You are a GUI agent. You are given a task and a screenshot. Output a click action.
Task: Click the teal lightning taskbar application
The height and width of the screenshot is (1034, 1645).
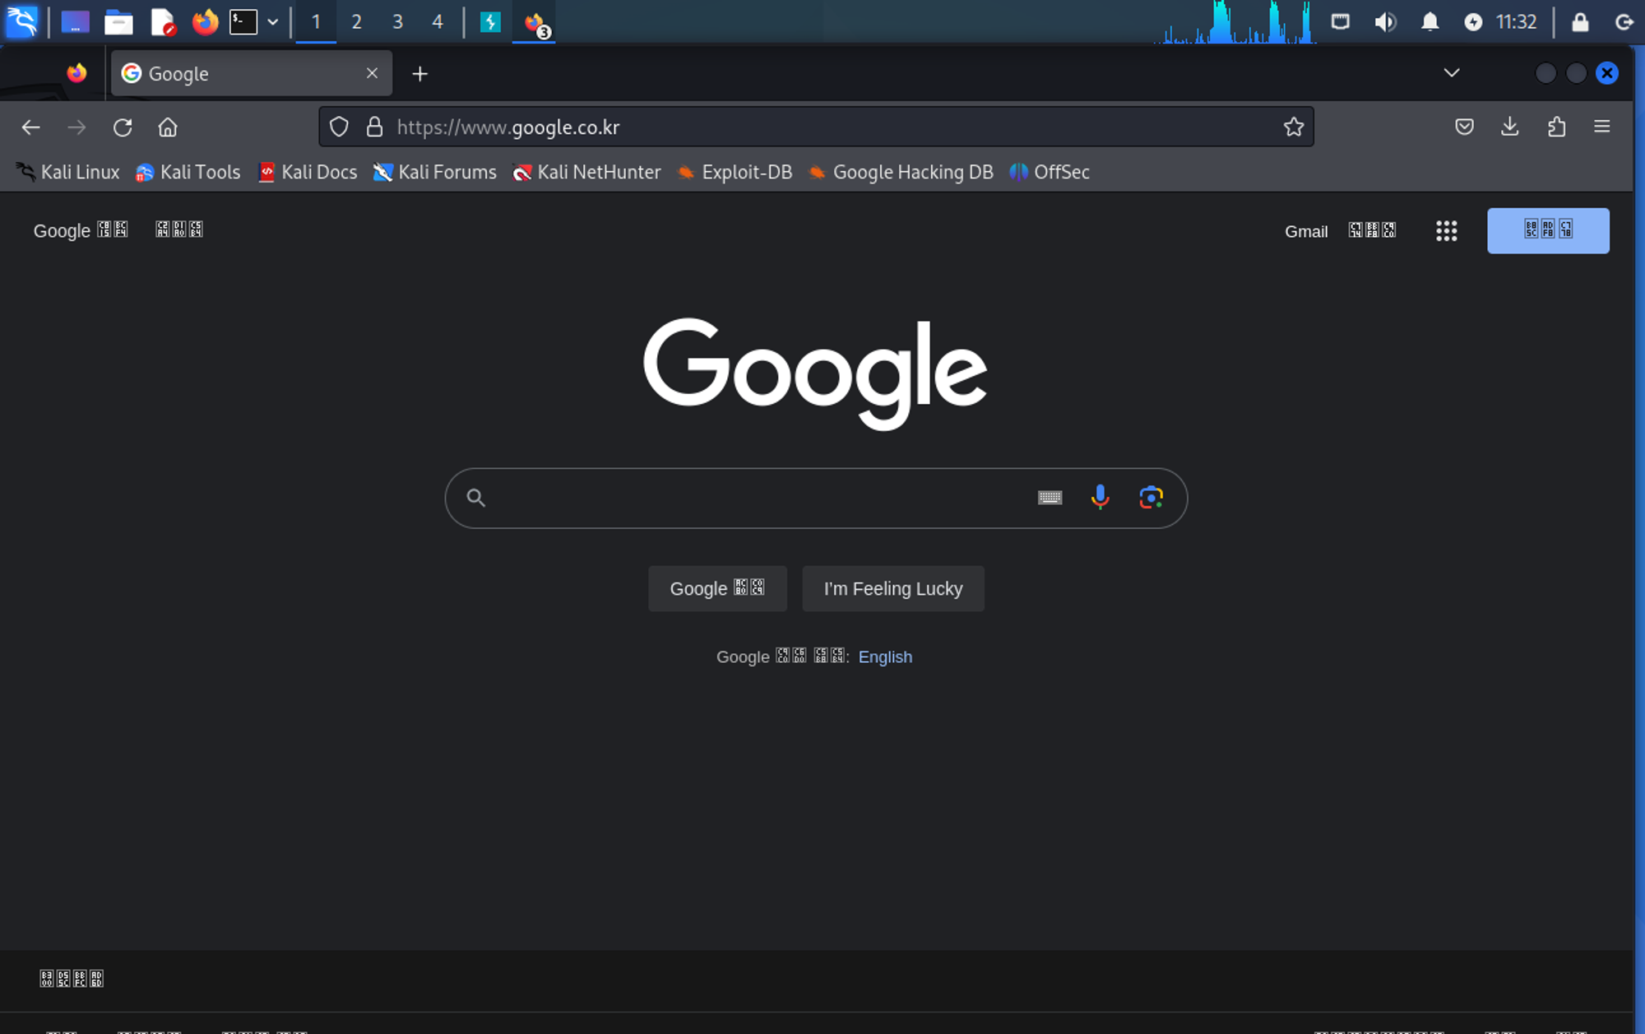pos(490,22)
